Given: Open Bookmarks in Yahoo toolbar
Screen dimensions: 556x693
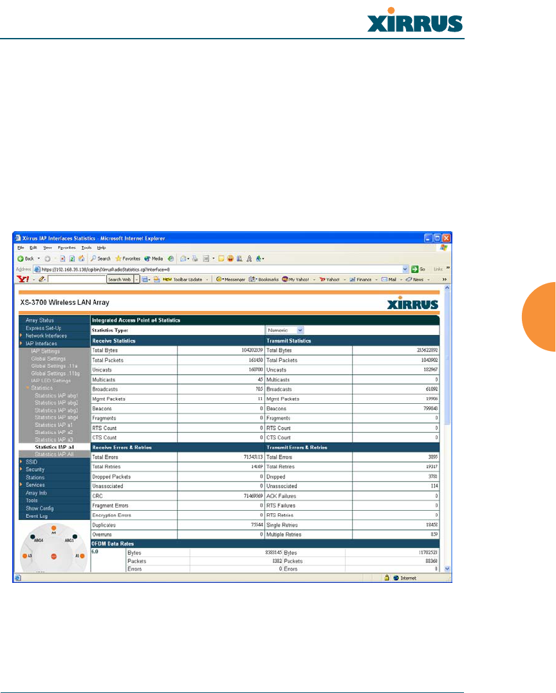Looking at the screenshot, I should click(264, 280).
